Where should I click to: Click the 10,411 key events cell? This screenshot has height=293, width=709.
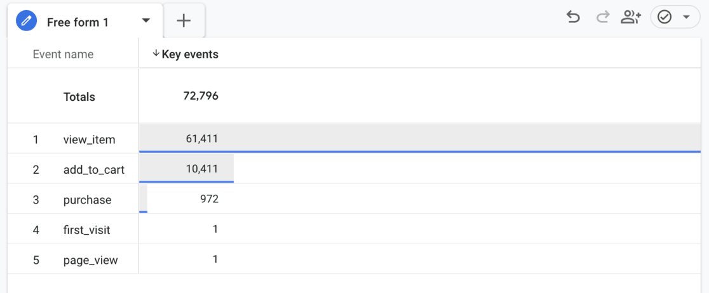tap(201, 169)
